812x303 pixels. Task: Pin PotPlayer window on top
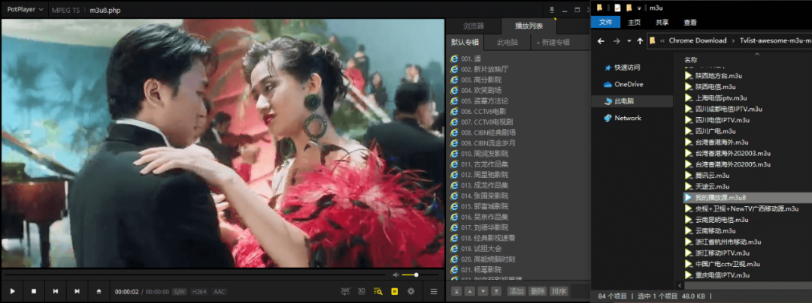tap(552, 10)
